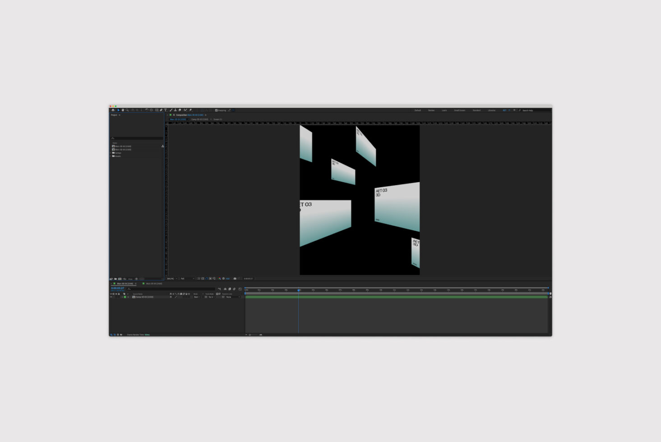Open the project flowchart icon

(x=163, y=146)
